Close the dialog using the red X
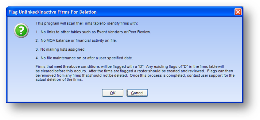 tap(238, 12)
